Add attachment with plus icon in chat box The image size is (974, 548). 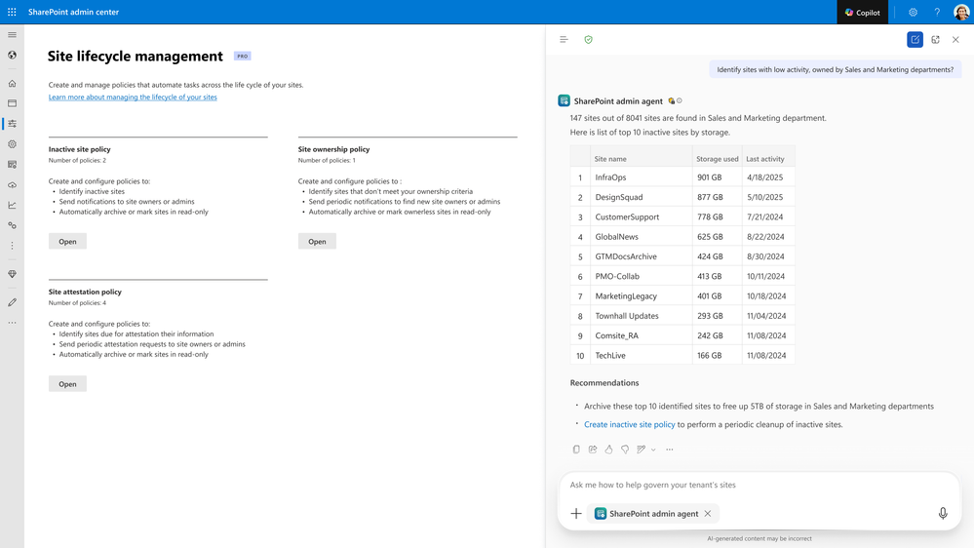coord(576,513)
